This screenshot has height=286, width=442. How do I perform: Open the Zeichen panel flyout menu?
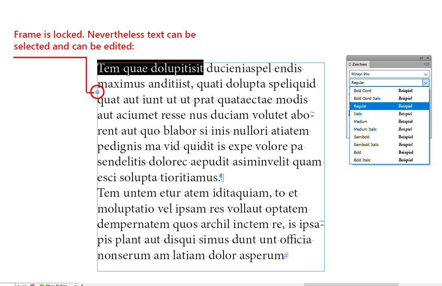[x=427, y=64]
